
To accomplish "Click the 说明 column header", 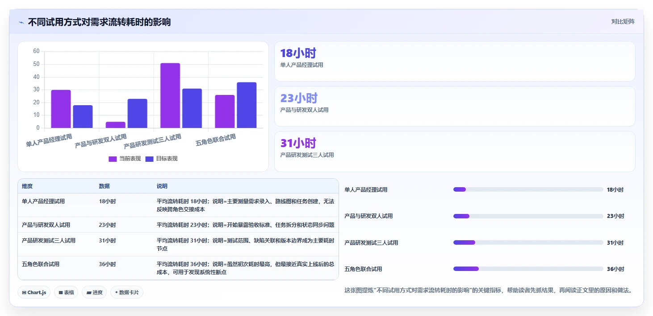I will (162, 186).
